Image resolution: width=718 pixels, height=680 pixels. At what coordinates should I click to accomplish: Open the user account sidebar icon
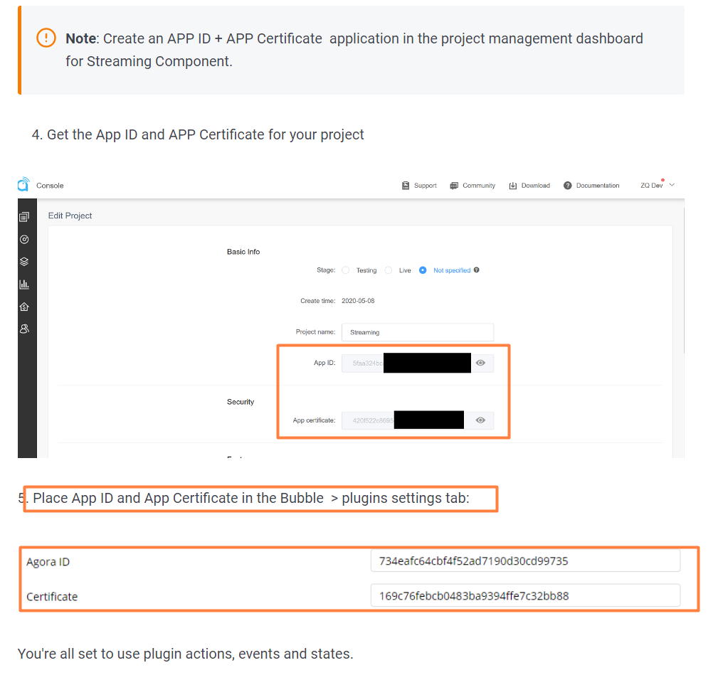coord(24,329)
